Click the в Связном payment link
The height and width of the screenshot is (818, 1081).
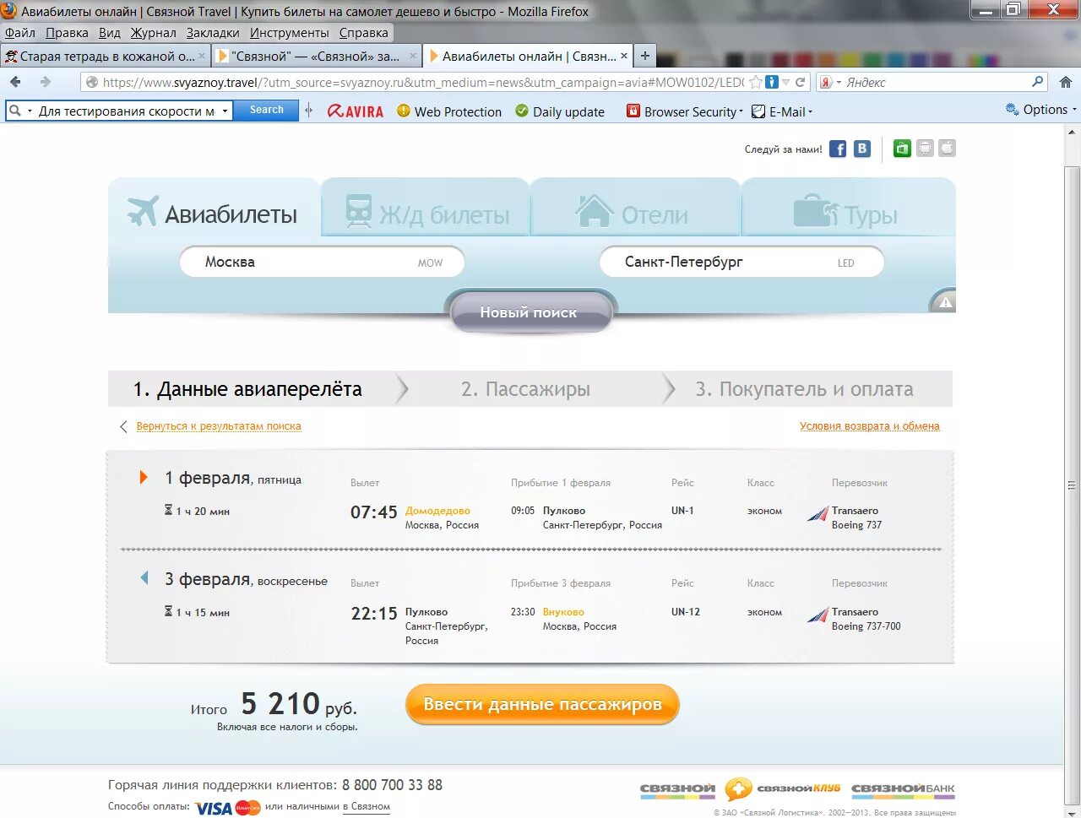click(367, 807)
